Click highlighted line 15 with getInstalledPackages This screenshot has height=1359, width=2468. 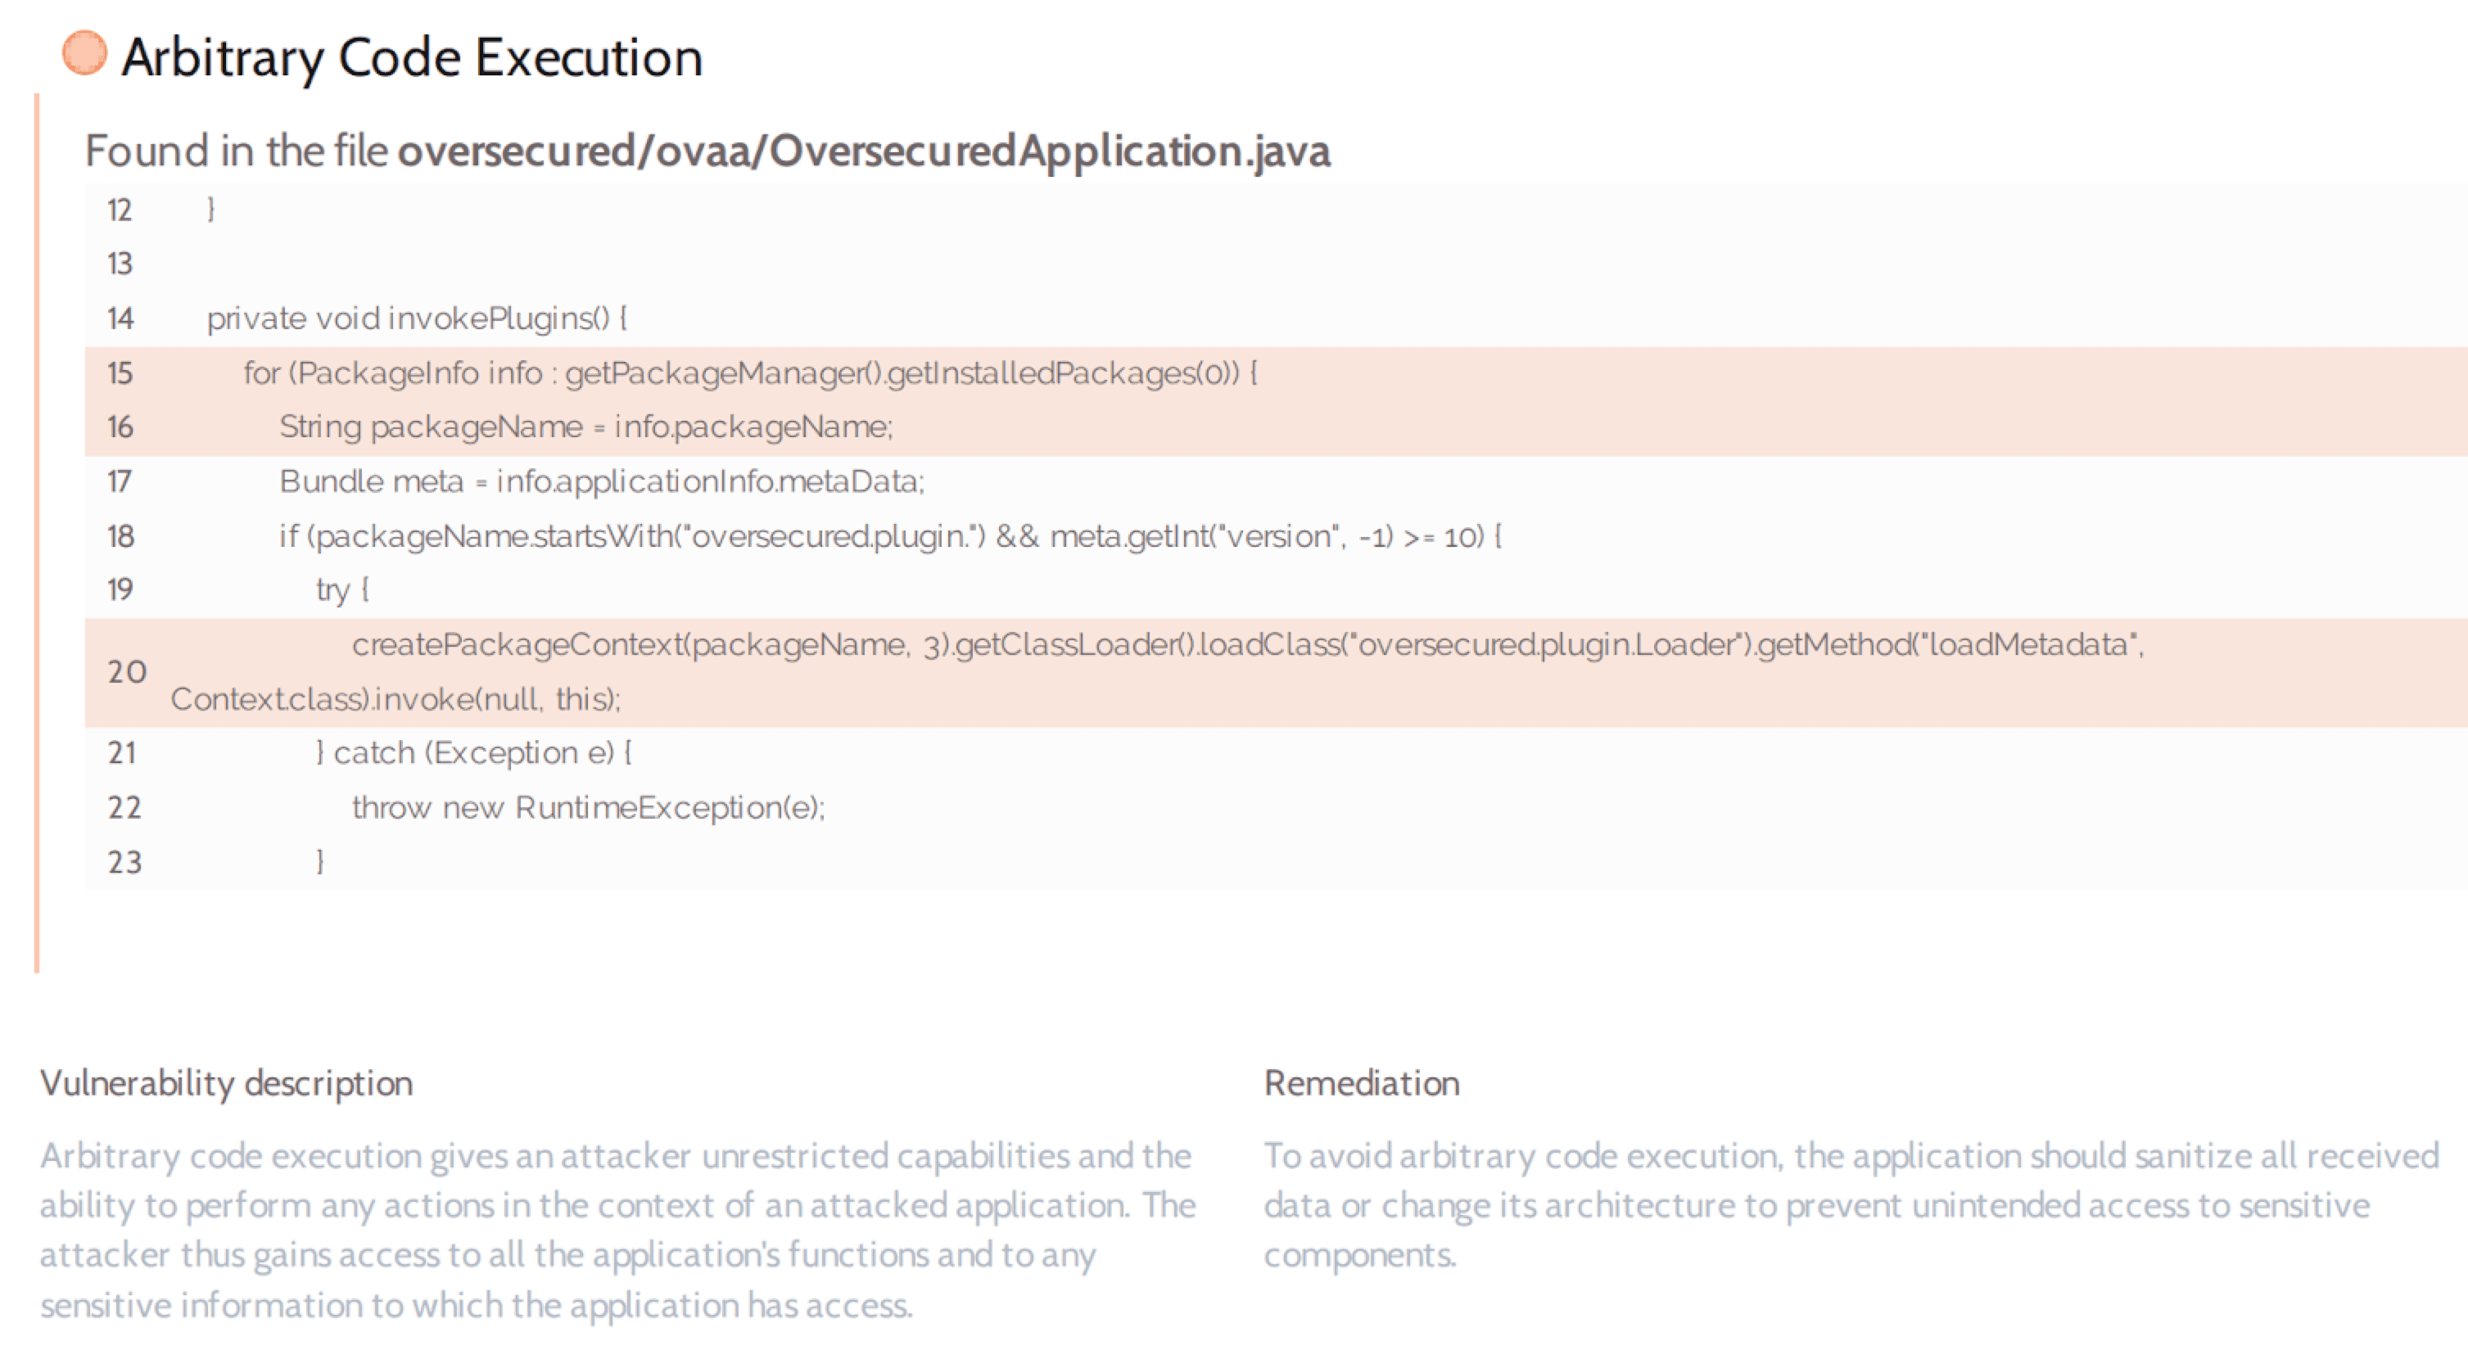(x=749, y=372)
